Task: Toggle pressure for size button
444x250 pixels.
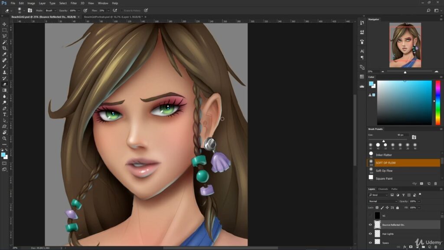Action: 146,10
